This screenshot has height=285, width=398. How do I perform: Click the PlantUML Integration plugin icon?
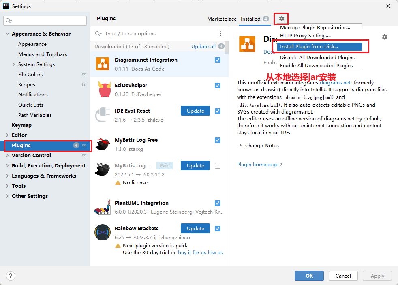[103, 207]
